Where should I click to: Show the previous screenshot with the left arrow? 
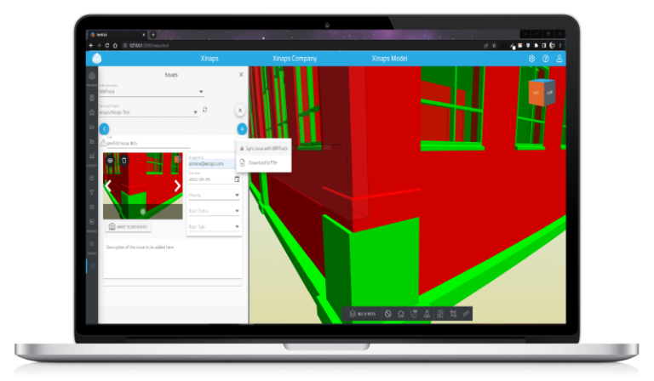108,185
